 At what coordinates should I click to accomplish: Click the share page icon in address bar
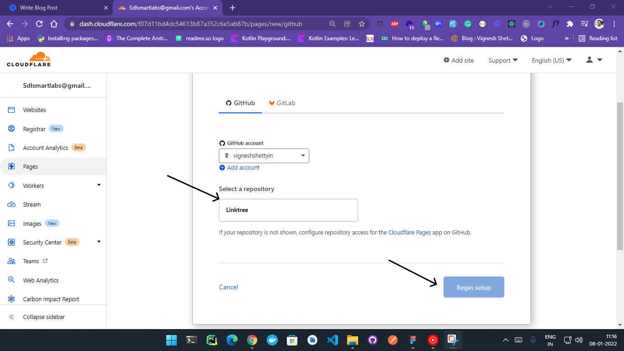point(347,24)
